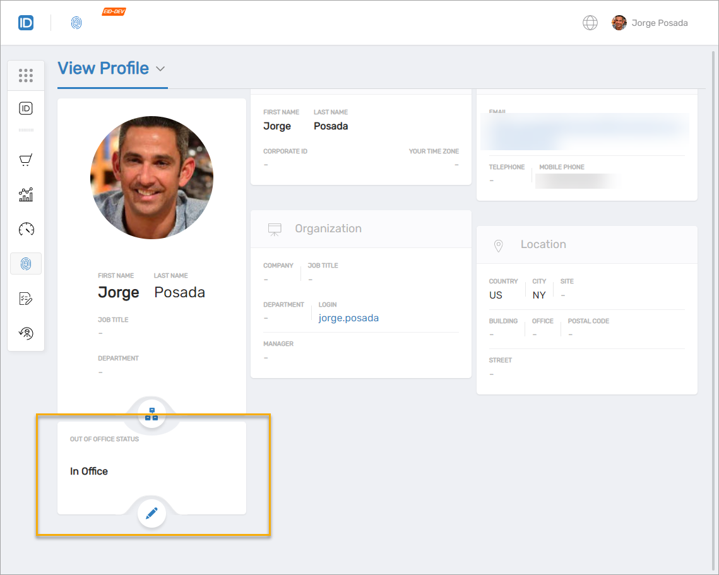This screenshot has height=575, width=719.
Task: Edit the Out of Office status
Action: tap(152, 513)
